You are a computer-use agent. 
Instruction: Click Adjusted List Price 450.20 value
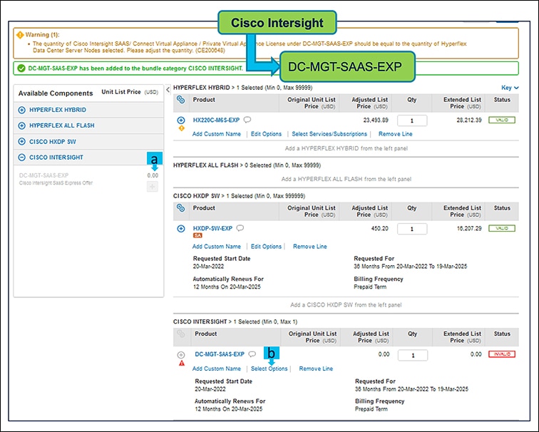coord(379,228)
